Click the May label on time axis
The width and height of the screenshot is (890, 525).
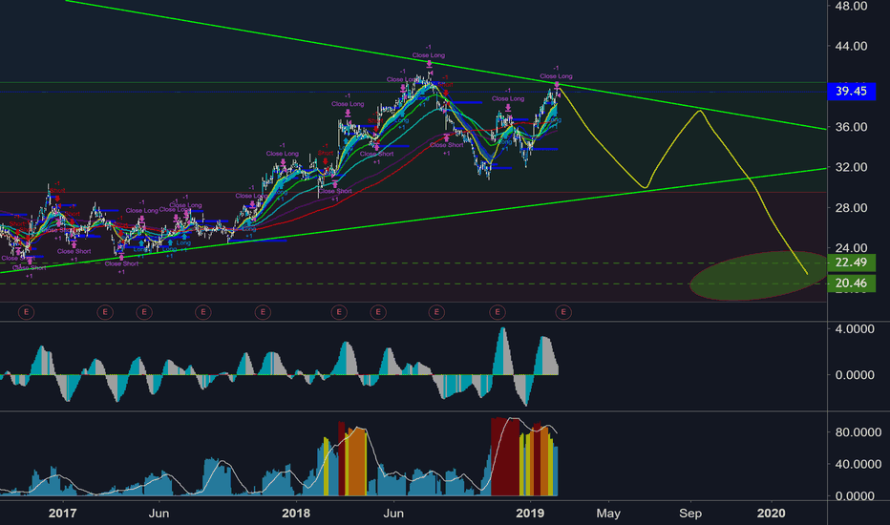608,514
